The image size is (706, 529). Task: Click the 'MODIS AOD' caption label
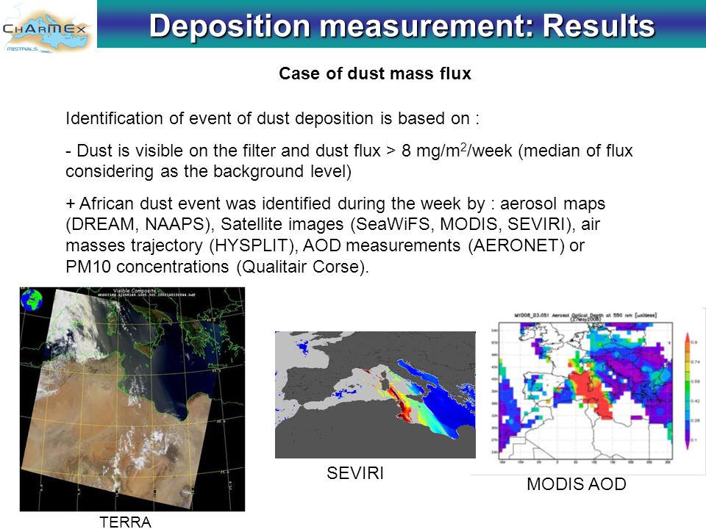click(577, 484)
